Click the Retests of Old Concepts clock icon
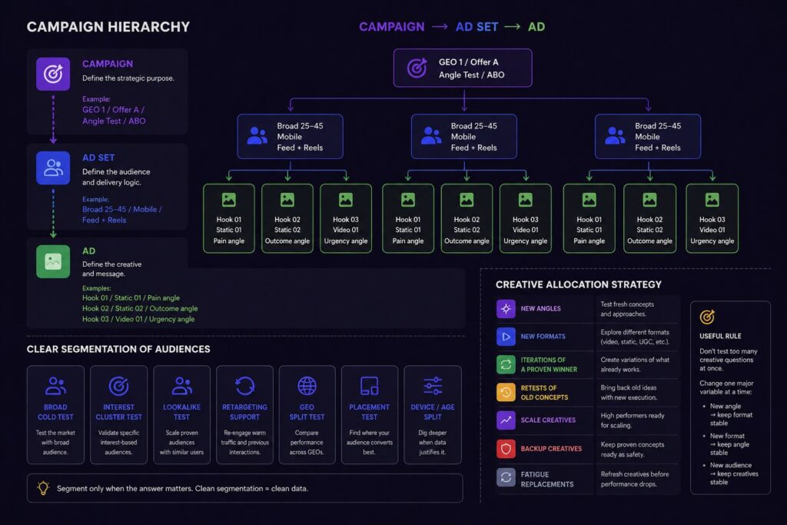 click(x=506, y=392)
